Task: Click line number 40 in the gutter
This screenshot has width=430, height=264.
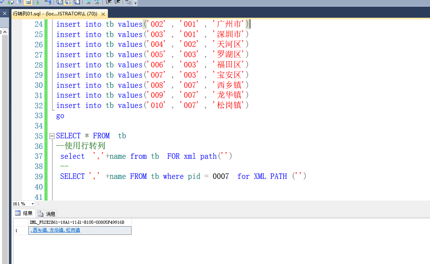Action: pos(39,187)
